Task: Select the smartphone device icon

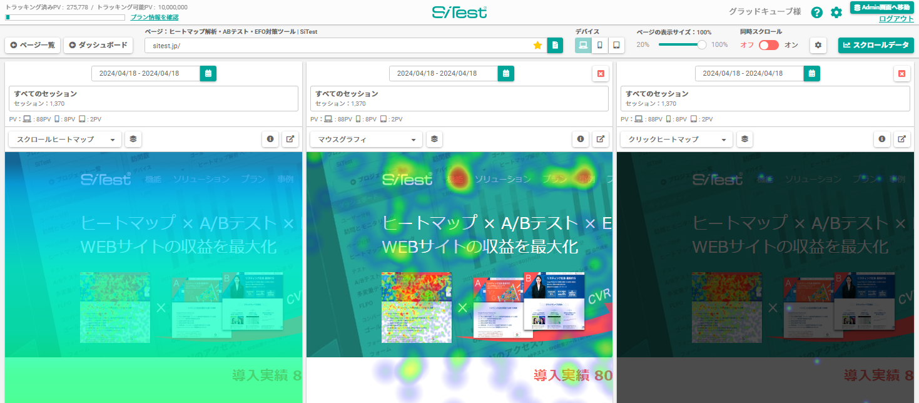Action: (x=600, y=45)
